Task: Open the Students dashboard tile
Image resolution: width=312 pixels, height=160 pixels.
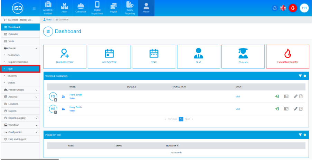Action: [x=243, y=56]
